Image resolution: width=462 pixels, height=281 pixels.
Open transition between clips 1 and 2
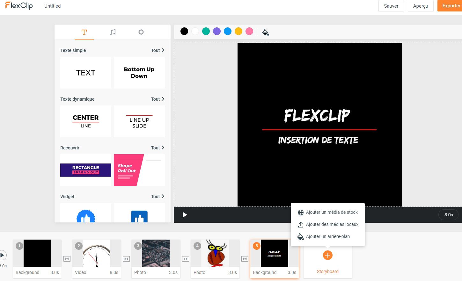click(67, 259)
